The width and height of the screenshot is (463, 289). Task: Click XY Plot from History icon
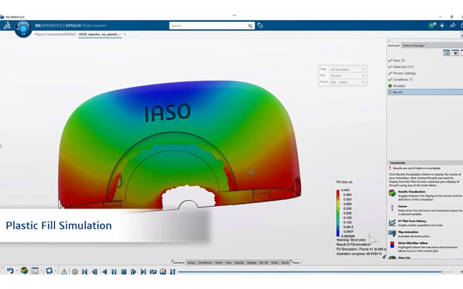click(x=392, y=223)
